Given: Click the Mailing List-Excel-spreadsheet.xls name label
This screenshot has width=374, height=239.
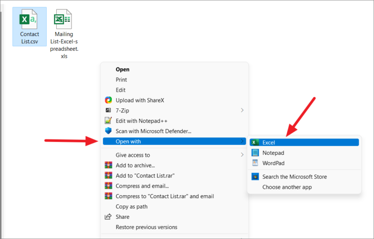Looking at the screenshot, I should pos(64,45).
